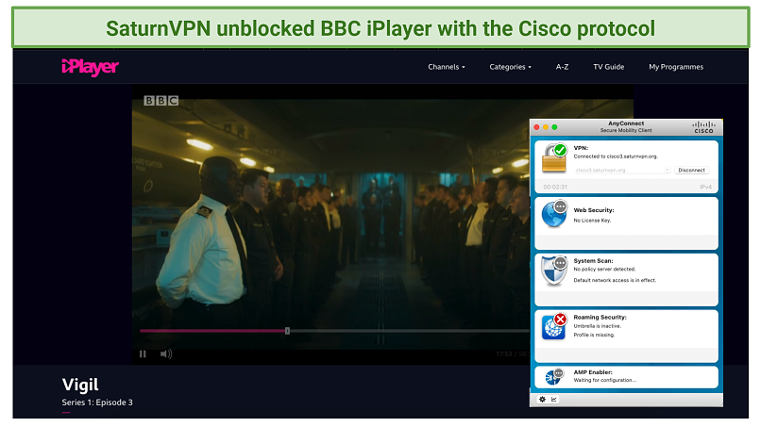The width and height of the screenshot is (761, 427).
Task: Click the AMP Enabler icon
Action: (553, 376)
